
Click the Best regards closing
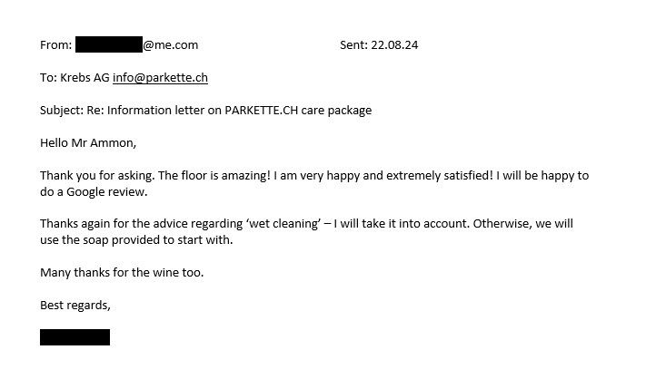(75, 305)
